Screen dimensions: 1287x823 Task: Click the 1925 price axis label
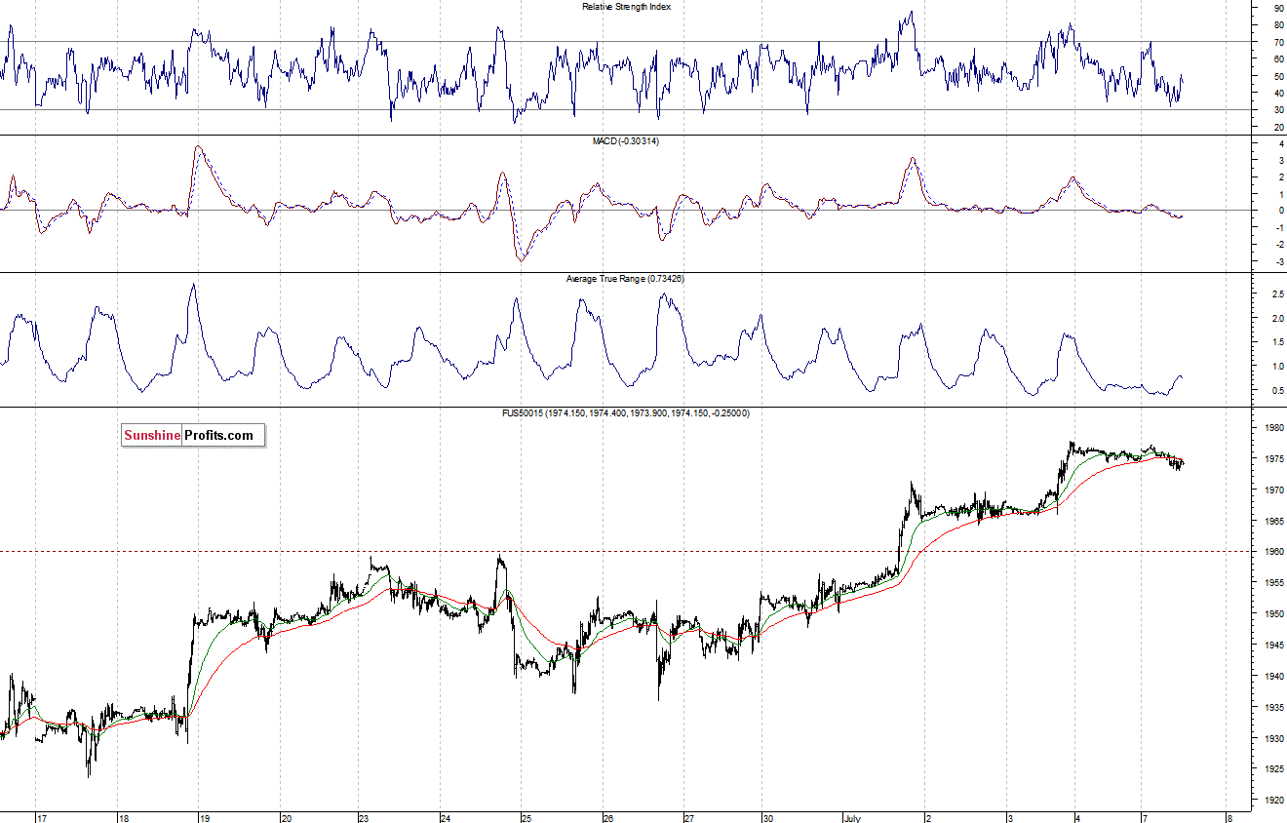click(x=1273, y=770)
